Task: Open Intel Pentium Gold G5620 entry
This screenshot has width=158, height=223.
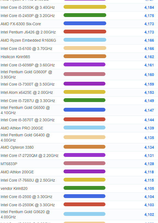Action: [25, 214]
